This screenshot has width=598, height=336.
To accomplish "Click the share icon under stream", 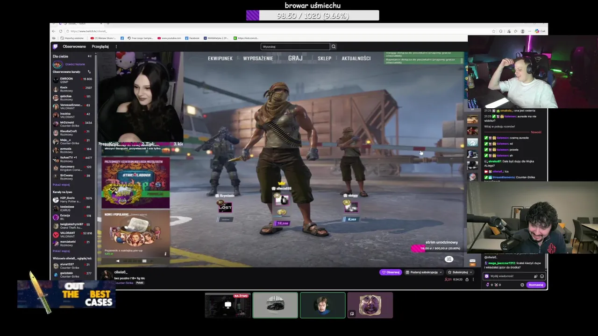I will click(467, 280).
